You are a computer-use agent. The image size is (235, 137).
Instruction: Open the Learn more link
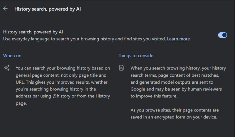[x=178, y=39]
